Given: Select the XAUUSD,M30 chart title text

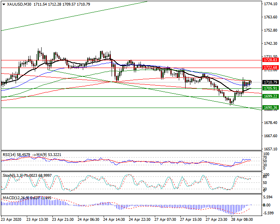Looking at the screenshot, I should click(x=19, y=4).
